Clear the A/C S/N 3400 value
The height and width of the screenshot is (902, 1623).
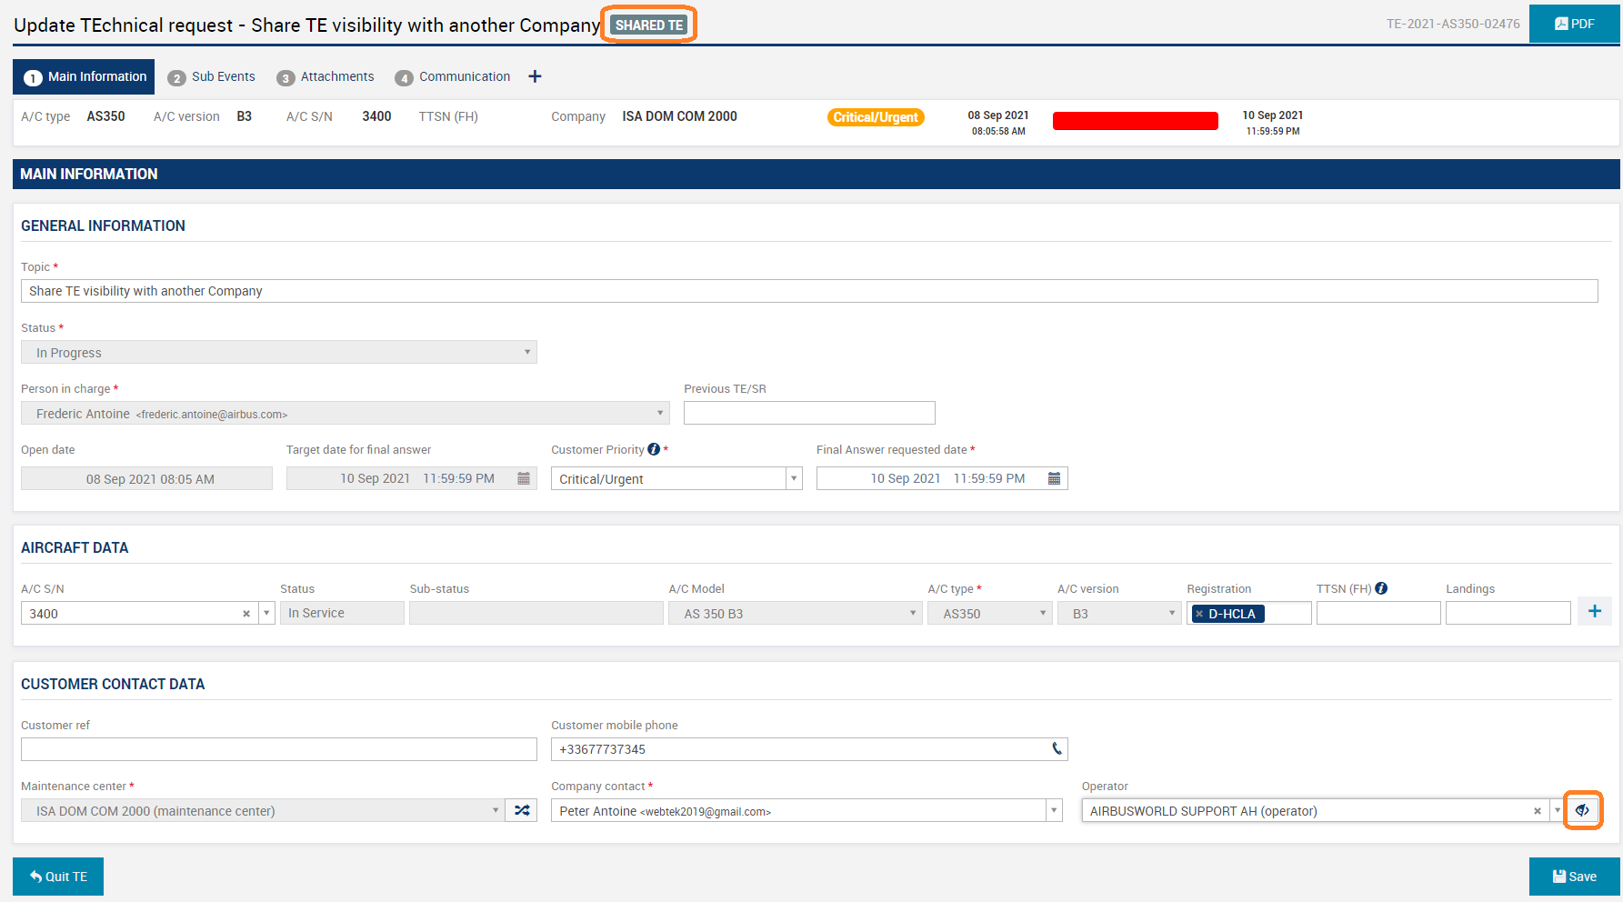[246, 613]
